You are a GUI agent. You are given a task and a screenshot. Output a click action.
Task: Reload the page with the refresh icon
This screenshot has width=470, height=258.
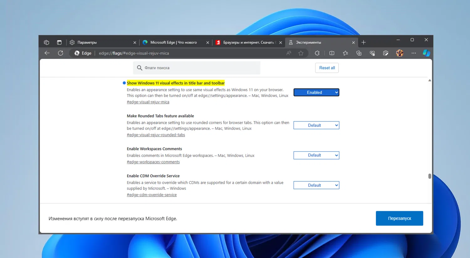pos(60,53)
